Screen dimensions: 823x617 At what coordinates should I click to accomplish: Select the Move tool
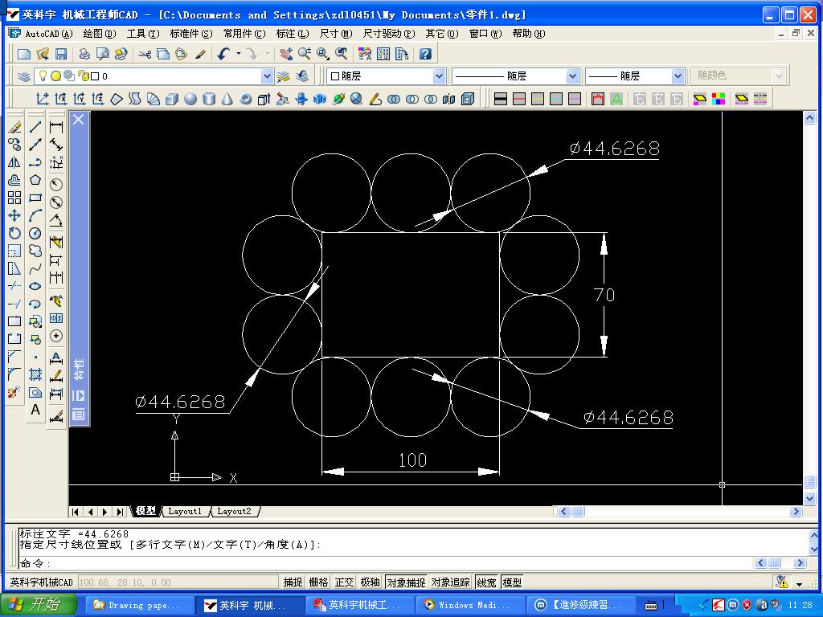(x=14, y=215)
